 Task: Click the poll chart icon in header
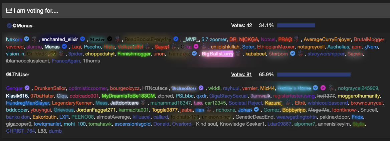[9, 10]
